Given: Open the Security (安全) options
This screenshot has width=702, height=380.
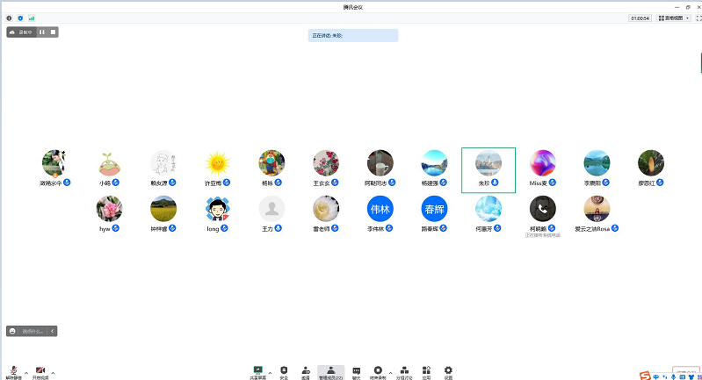Looking at the screenshot, I should point(284,371).
